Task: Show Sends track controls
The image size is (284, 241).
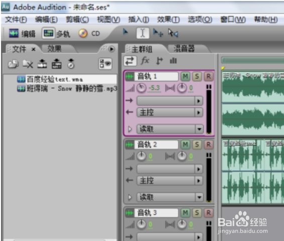Action: click(x=159, y=61)
